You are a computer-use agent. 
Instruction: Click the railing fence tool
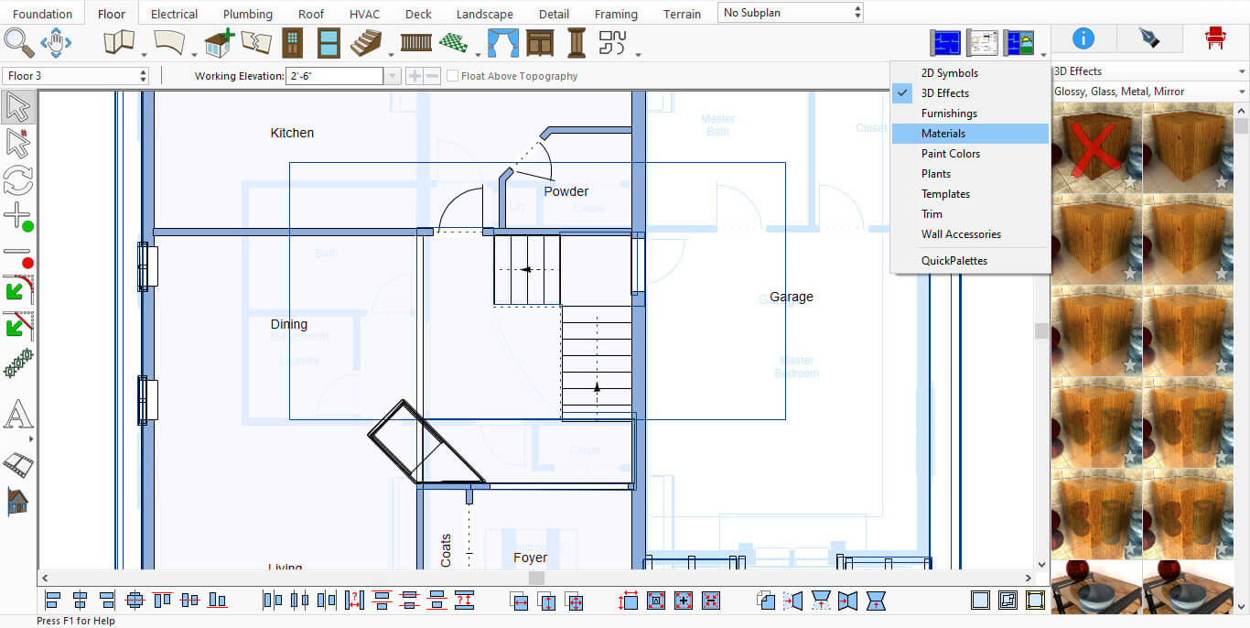(x=416, y=42)
